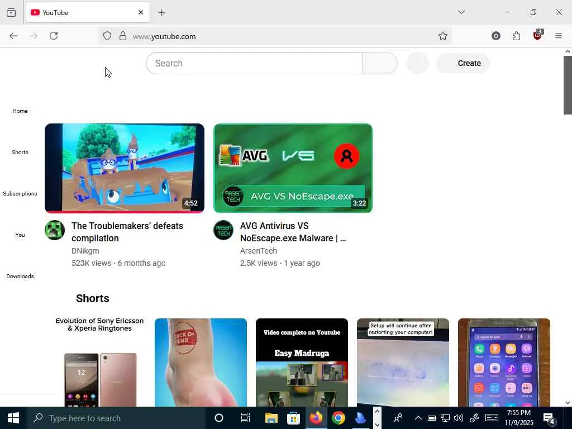
Task: Show hidden system tray icons
Action: [418, 418]
